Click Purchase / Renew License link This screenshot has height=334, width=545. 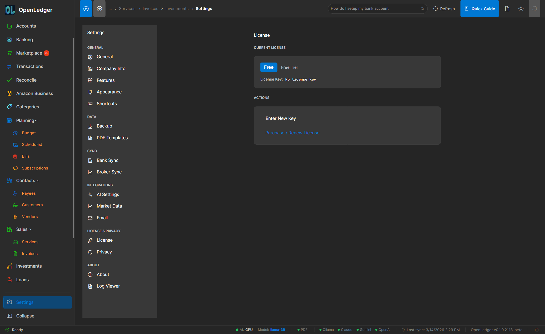point(292,133)
